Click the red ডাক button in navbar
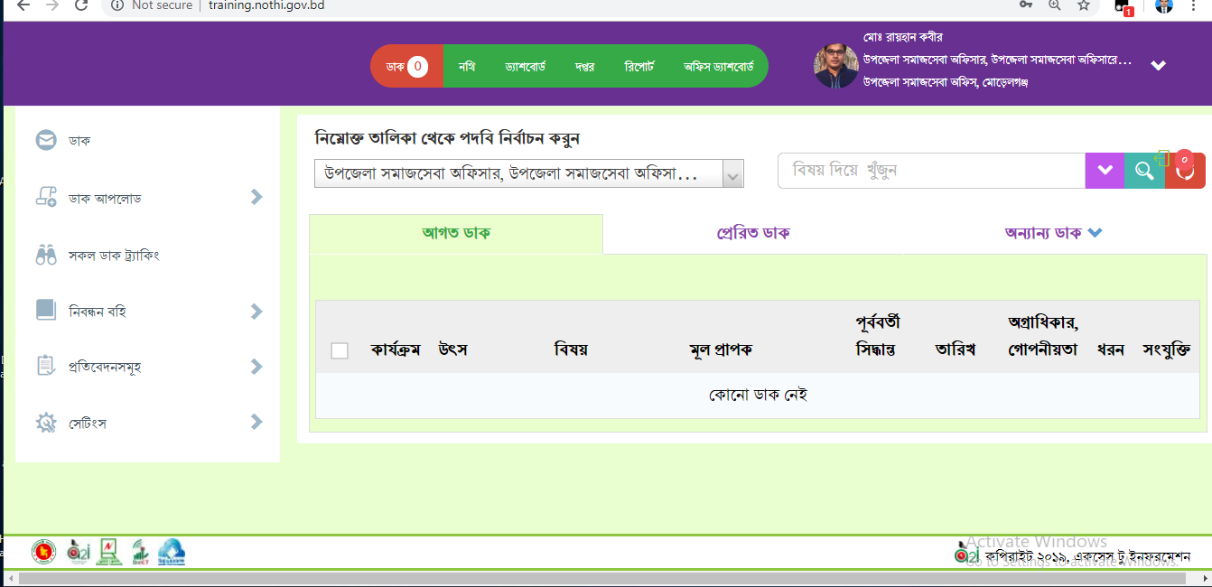Image resolution: width=1212 pixels, height=587 pixels. 406,67
